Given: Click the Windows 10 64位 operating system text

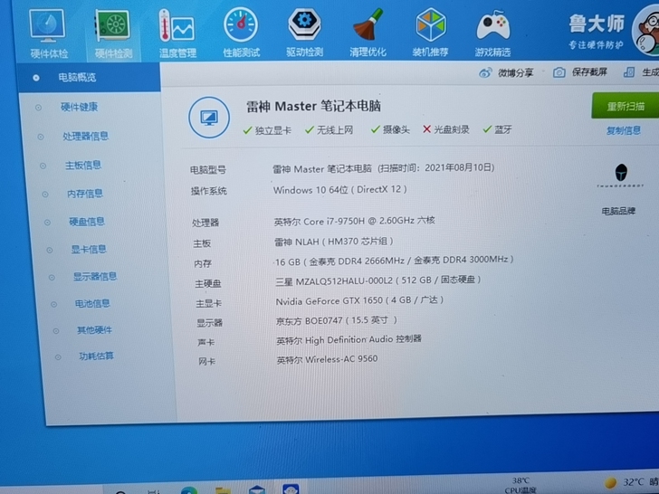Looking at the screenshot, I should [x=340, y=190].
